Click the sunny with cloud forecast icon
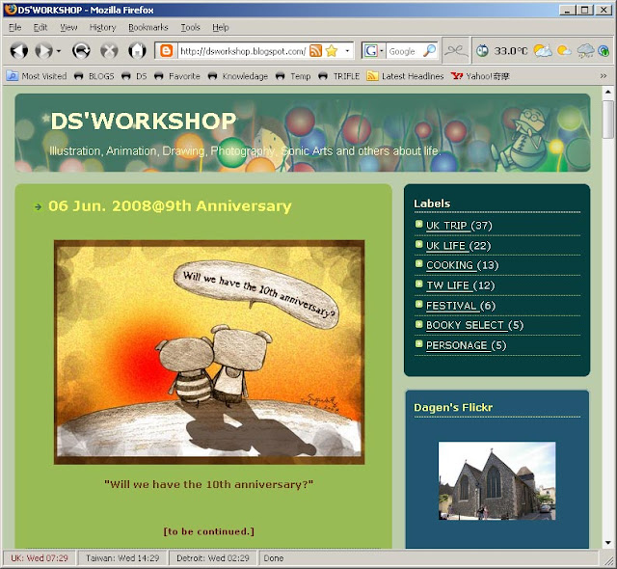Viewport: 617px width, 569px height. (564, 51)
